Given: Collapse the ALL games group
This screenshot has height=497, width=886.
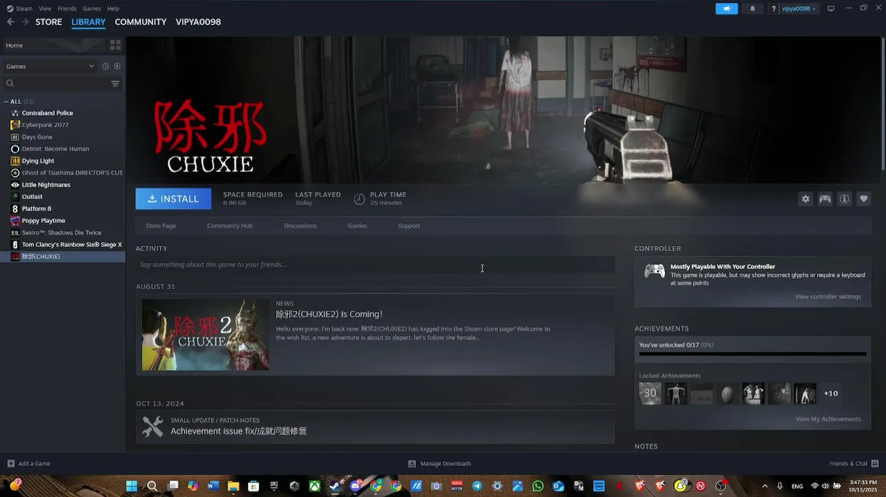Looking at the screenshot, I should tap(6, 101).
